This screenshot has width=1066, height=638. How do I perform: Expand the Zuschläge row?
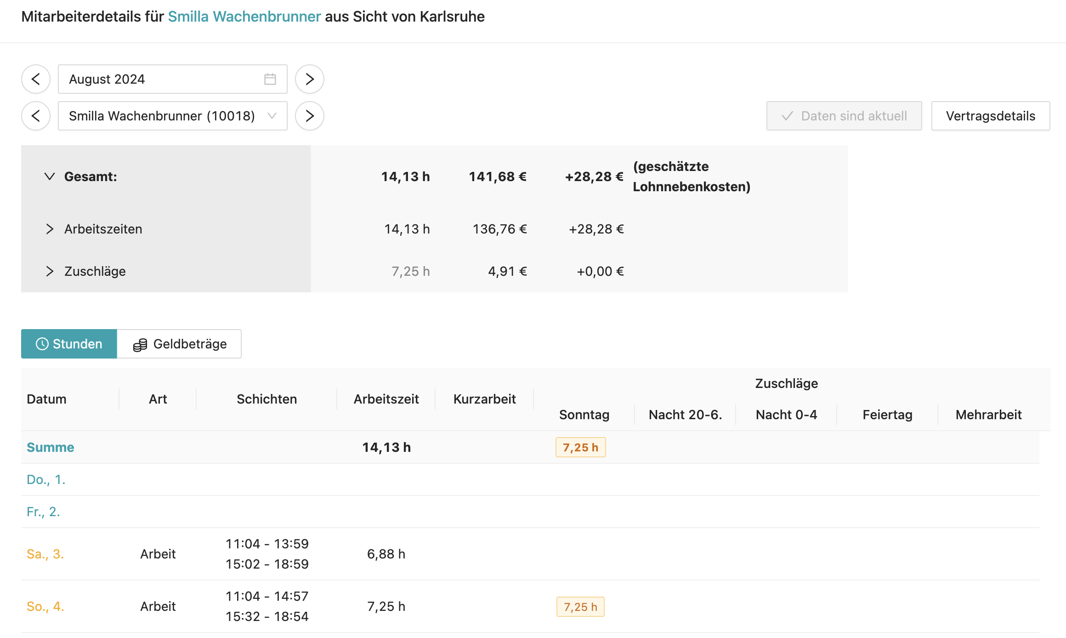pyautogui.click(x=50, y=271)
